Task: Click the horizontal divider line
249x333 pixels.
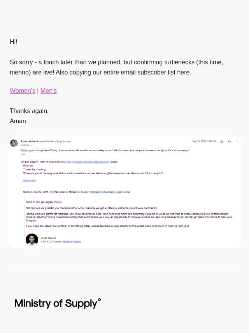Action: point(124,268)
